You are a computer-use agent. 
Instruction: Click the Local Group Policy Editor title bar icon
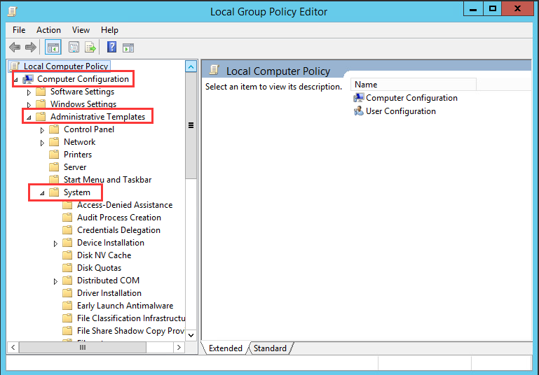(13, 11)
